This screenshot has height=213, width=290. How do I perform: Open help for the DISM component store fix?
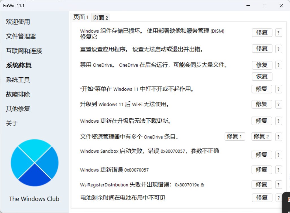point(278,33)
